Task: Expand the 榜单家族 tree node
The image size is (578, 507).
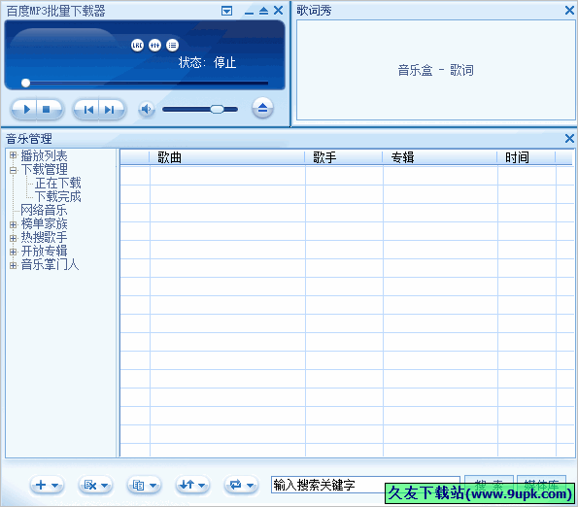Action: click(14, 224)
